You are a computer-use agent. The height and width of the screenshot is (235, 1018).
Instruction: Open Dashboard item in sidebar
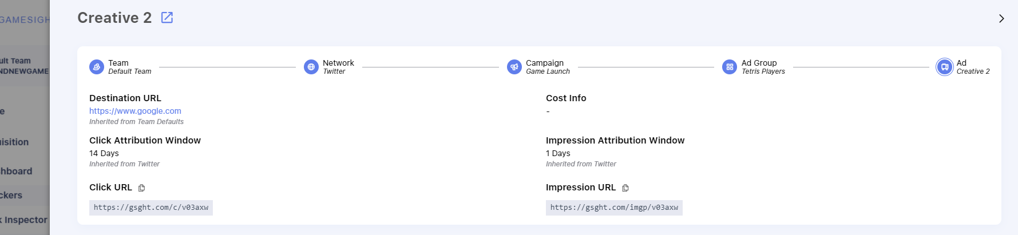coord(16,171)
